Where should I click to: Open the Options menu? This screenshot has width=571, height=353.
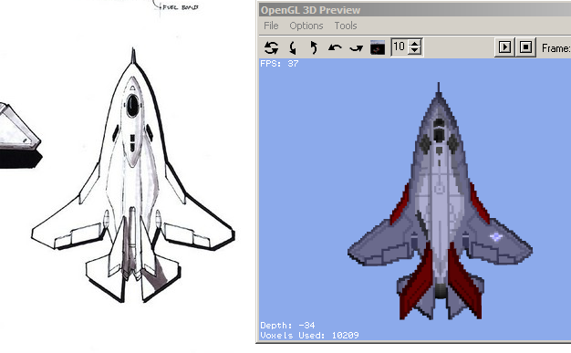306,26
